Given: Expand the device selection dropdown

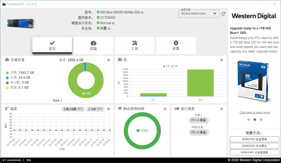Looking at the screenshot, I should (x=199, y=13).
